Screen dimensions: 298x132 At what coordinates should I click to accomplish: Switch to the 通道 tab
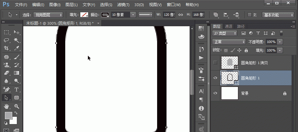click(228, 26)
